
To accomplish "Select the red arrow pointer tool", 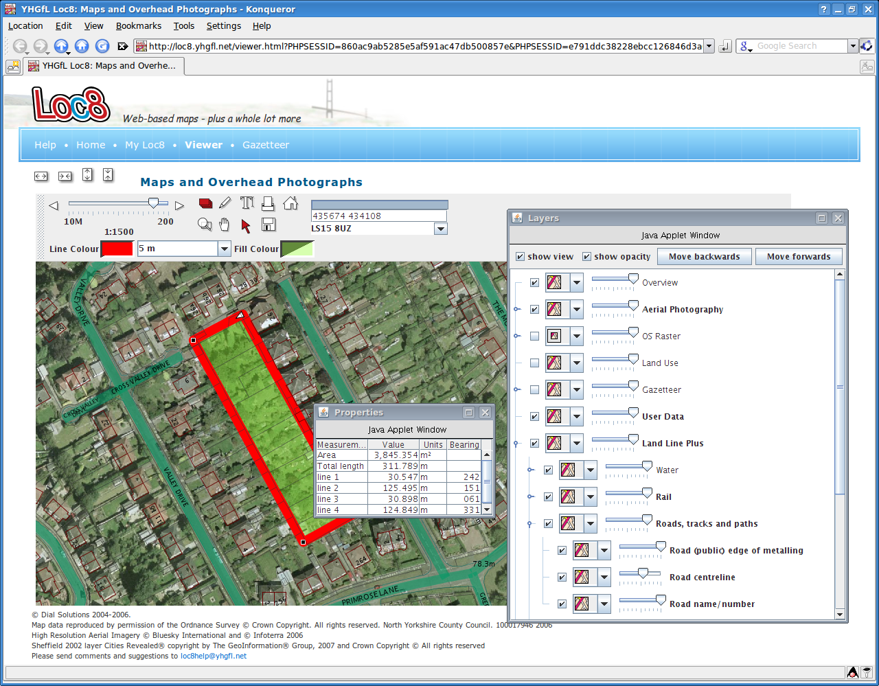I will pyautogui.click(x=246, y=225).
